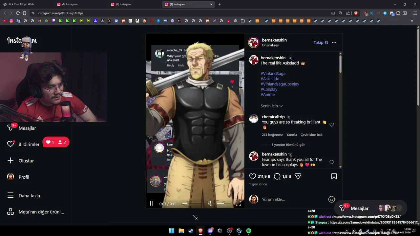Open the Amazon bookmark icon
This screenshot has height=236, width=420.
point(137,21)
